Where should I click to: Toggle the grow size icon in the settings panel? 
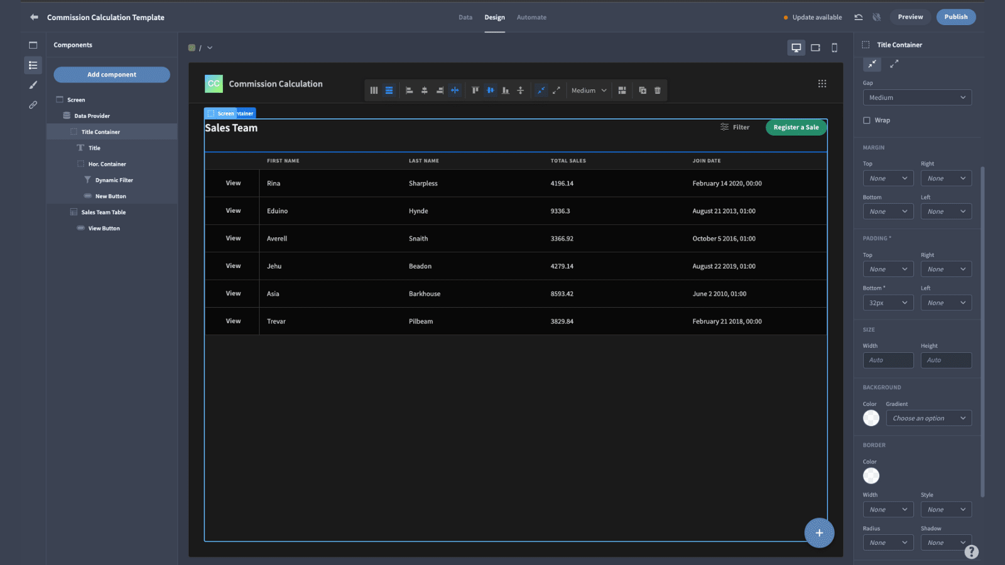[894, 63]
